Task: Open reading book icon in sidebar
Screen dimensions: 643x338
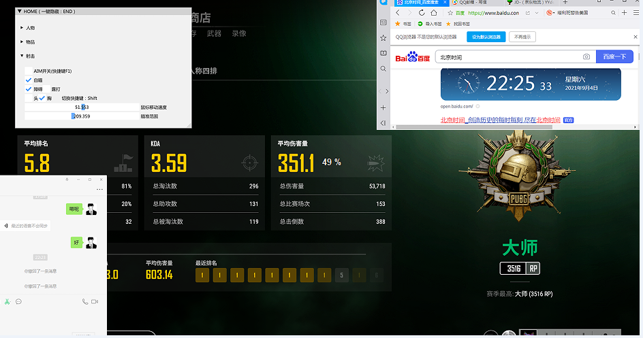Action: click(383, 53)
